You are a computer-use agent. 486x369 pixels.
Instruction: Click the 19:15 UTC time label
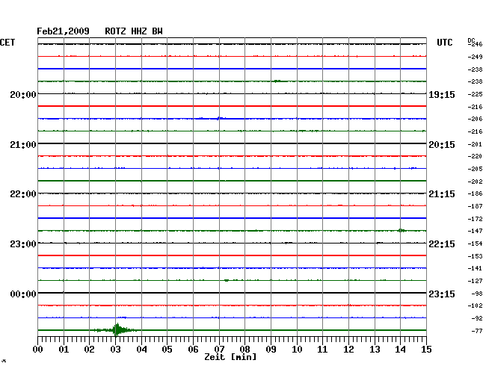(442, 95)
